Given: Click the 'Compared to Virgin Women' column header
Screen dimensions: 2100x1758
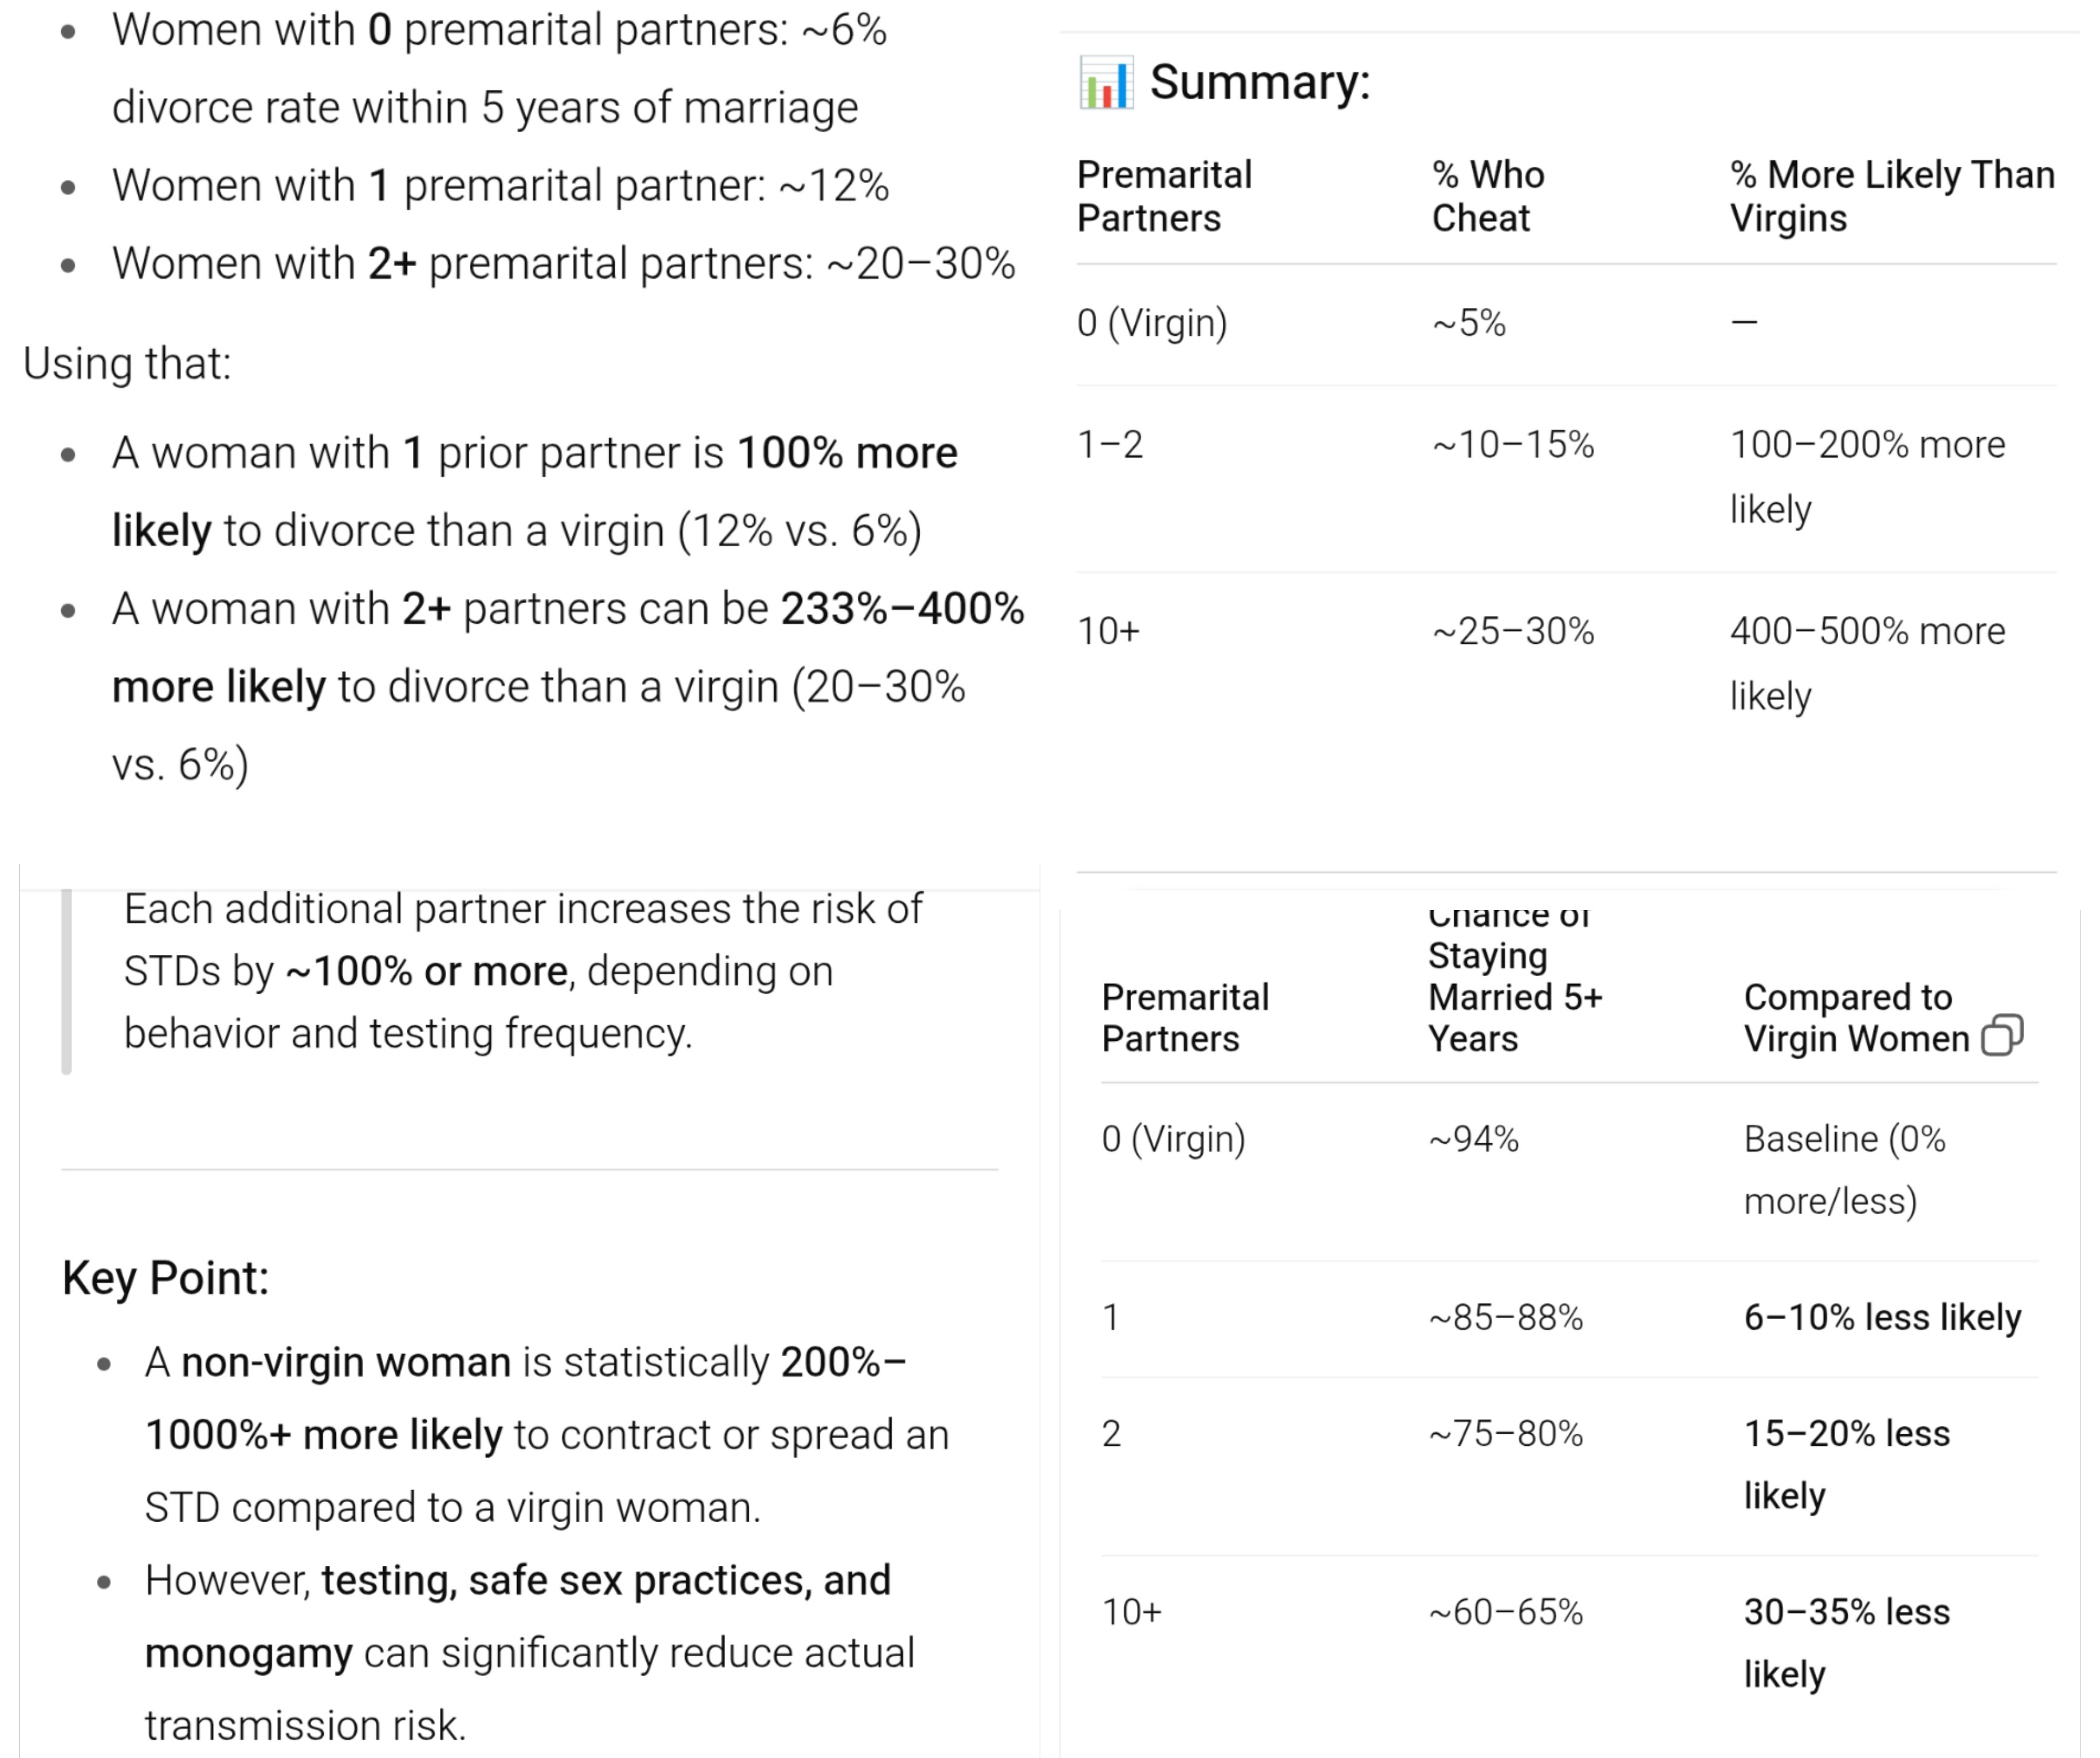Looking at the screenshot, I should coord(1855,1017).
